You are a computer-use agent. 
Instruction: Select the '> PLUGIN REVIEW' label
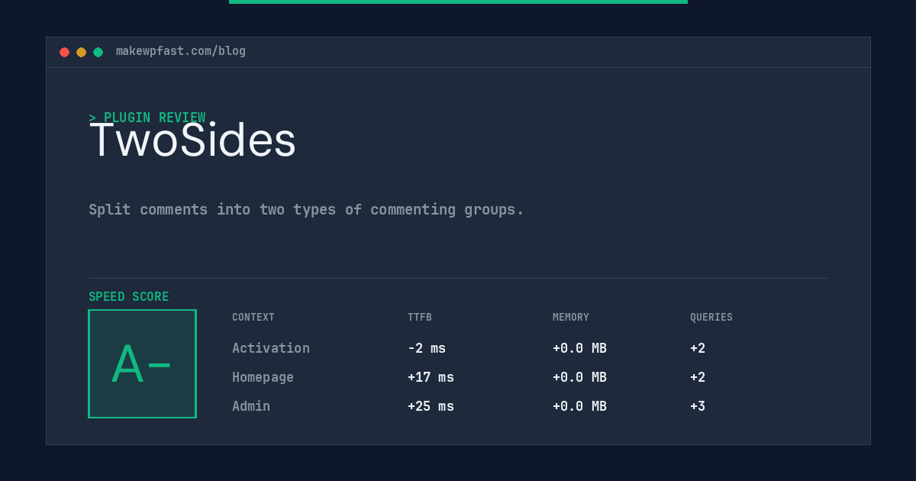147,118
